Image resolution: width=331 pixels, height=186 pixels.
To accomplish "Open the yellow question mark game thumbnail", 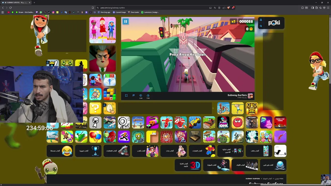I will coord(95,108).
